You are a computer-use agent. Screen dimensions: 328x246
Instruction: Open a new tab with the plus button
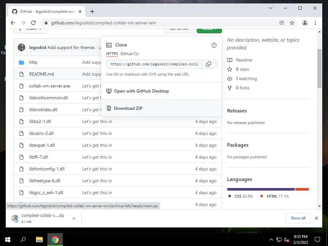92,12
